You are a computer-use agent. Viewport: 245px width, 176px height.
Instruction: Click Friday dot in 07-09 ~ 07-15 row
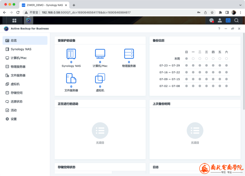point(220,79)
